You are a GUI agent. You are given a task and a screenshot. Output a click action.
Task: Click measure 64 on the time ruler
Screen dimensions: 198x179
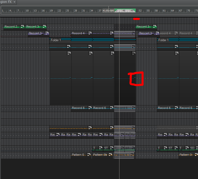click(x=173, y=11)
